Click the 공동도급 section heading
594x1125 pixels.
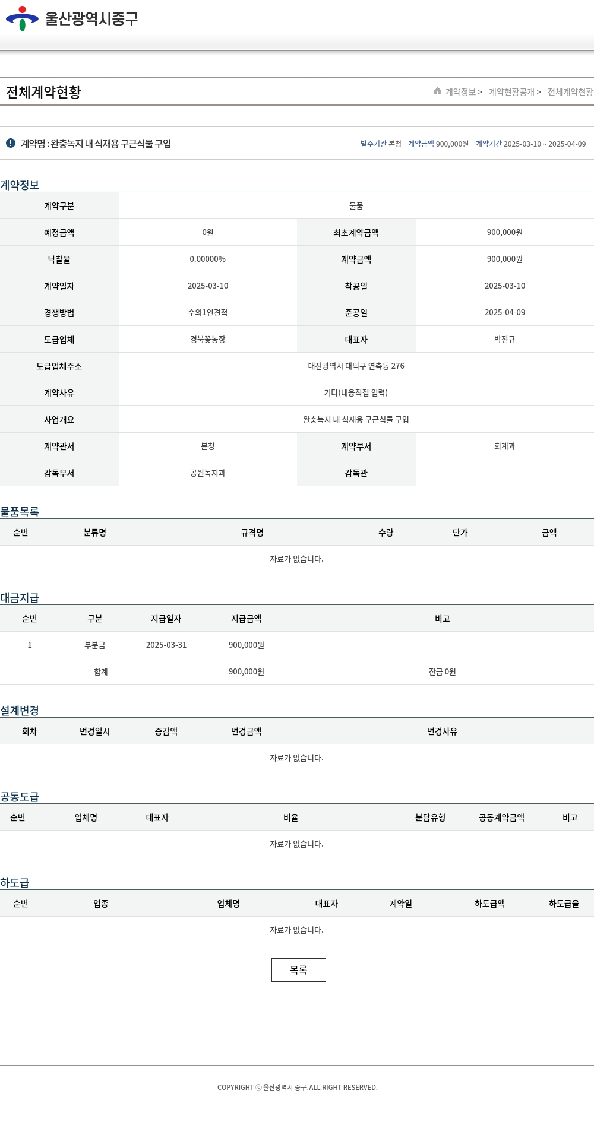pos(20,796)
